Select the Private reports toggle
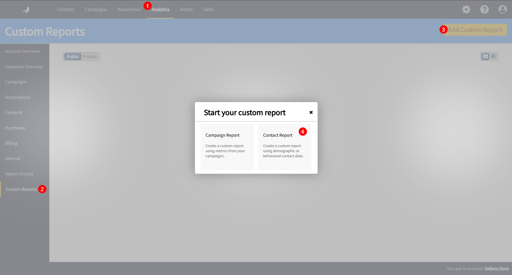Viewport: 512px width, 275px height. (90, 56)
